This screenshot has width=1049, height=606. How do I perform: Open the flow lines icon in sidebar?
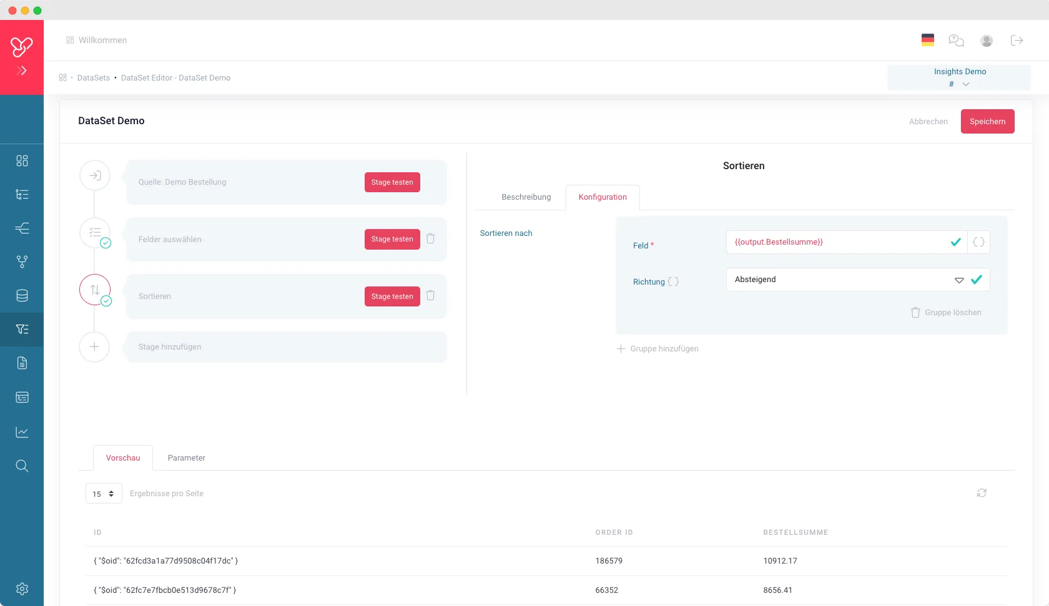pos(22,228)
